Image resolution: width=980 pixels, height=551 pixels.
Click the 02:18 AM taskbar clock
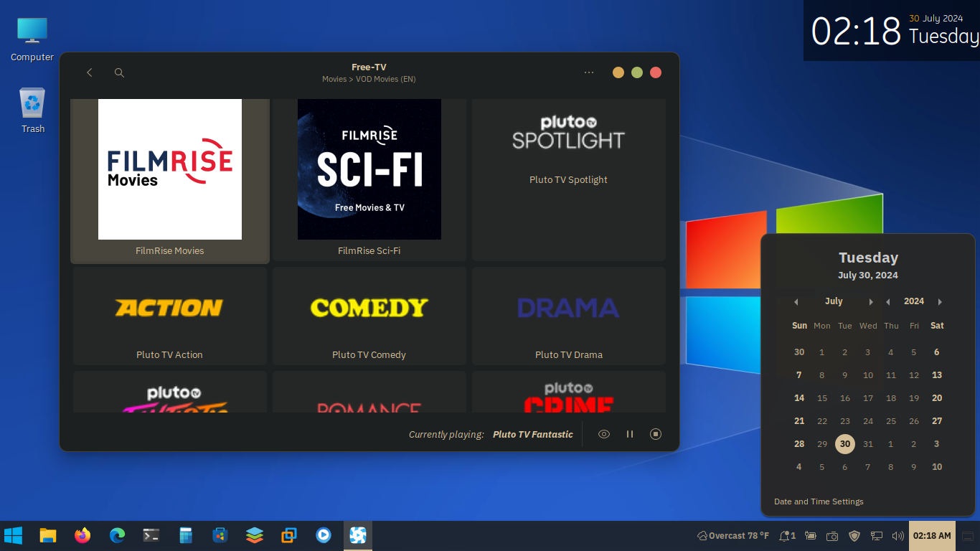932,536
